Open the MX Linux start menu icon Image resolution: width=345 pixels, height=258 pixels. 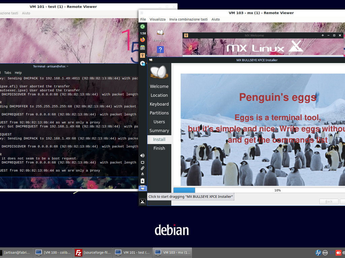coord(143,202)
